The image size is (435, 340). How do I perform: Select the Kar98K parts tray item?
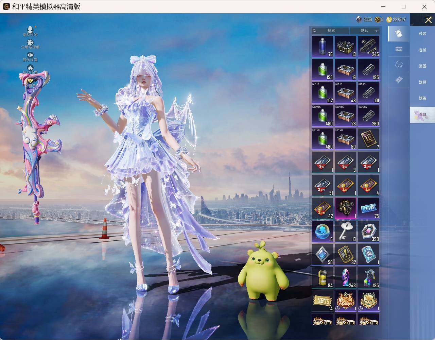pos(346,116)
